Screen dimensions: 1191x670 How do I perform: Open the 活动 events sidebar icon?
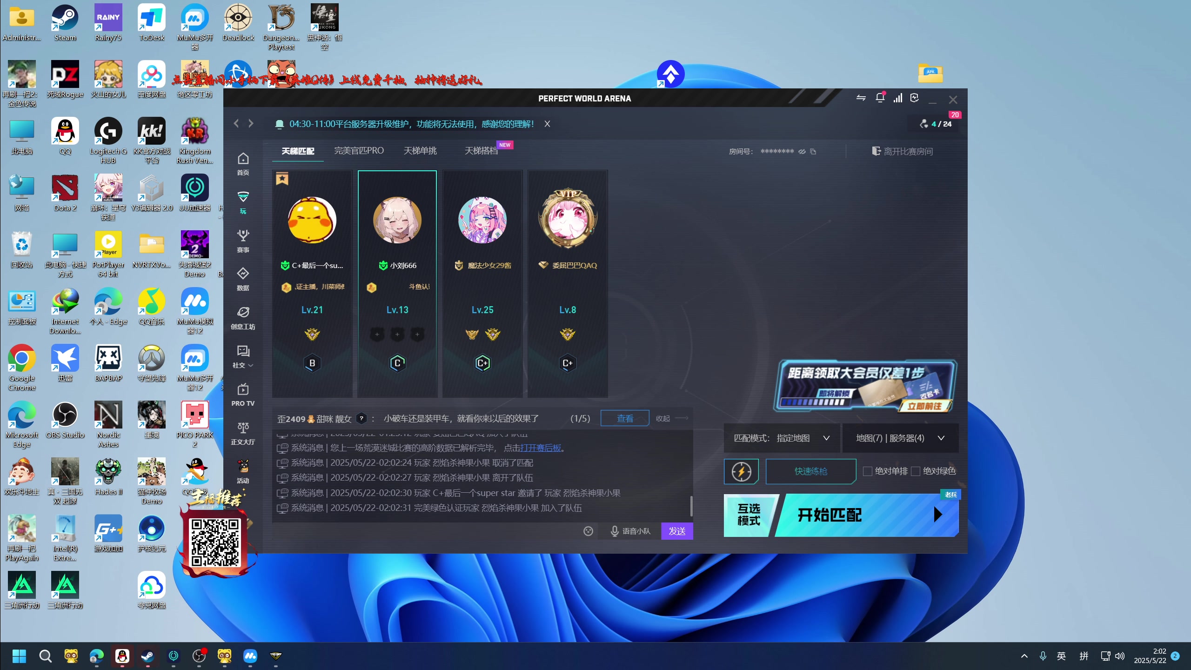243,471
